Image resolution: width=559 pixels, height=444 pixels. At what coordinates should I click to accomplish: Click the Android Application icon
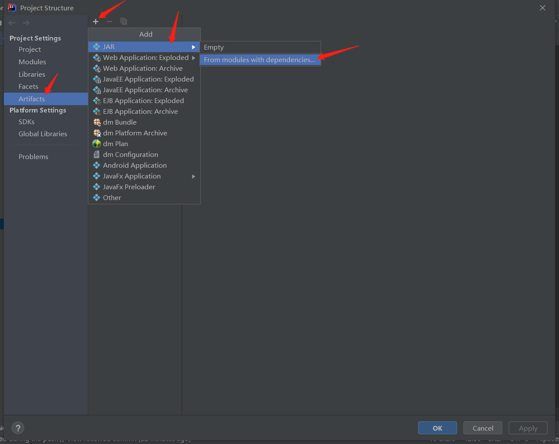97,165
